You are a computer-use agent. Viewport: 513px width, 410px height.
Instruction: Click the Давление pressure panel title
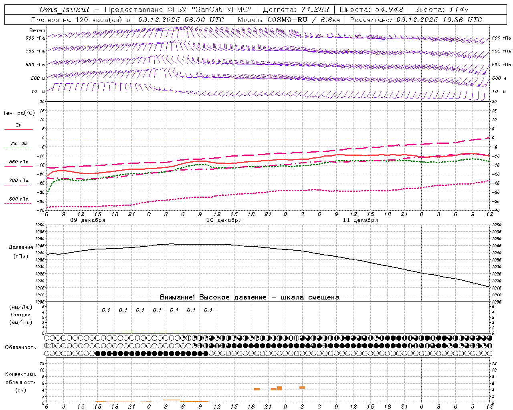(x=20, y=247)
